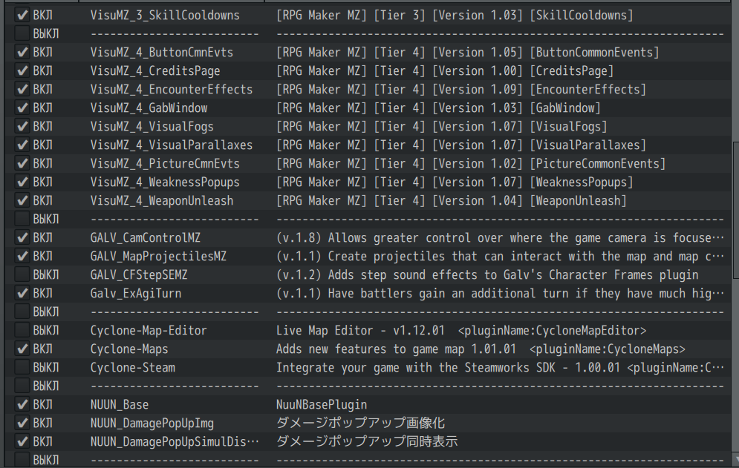Click the 'Create projectiles' description text
This screenshot has height=468, width=739.
500,256
